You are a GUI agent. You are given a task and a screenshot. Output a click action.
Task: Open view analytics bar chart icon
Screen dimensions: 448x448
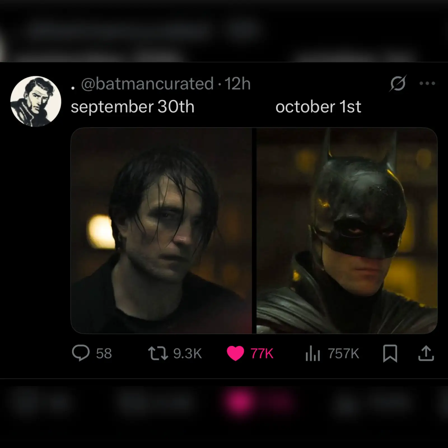pos(313,353)
